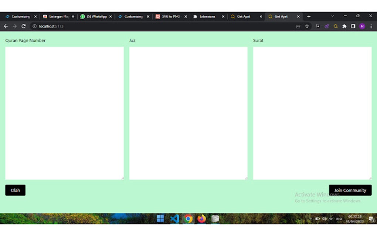Click the site info icon beside localhost

[34, 26]
